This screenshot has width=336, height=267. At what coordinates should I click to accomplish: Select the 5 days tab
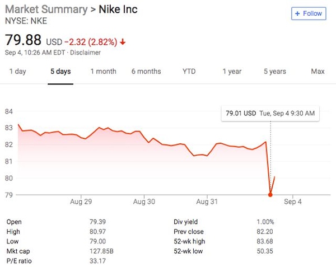60,71
